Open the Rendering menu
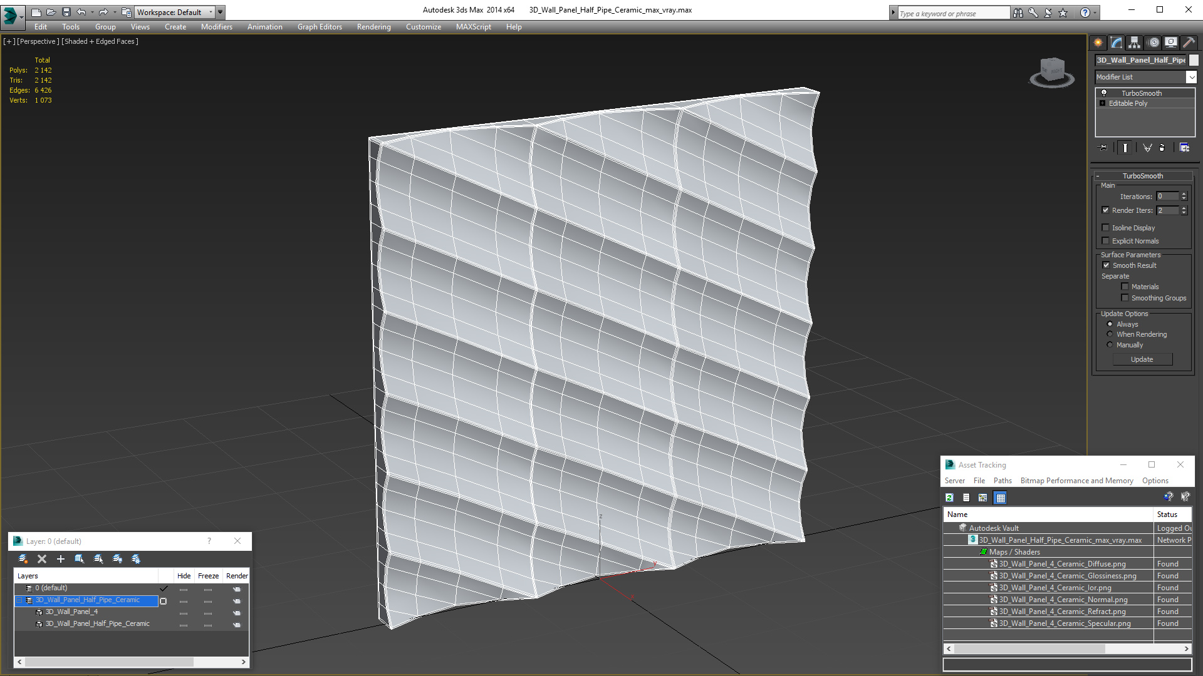Screen dimensions: 1203x676 [x=373, y=27]
